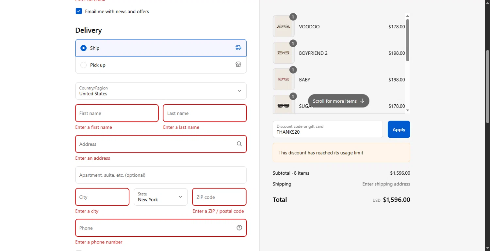This screenshot has height=251, width=490.
Task: Click the item list scroll-down arrow
Action: click(x=407, y=111)
